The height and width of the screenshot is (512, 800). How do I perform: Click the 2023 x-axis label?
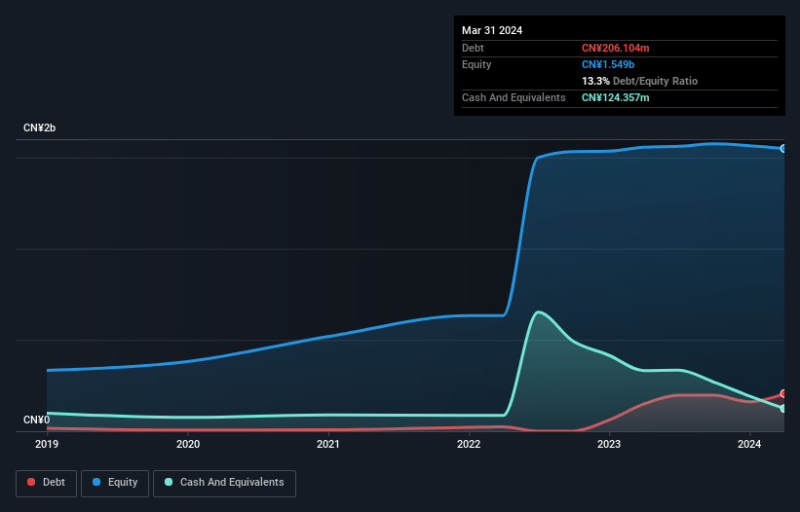click(609, 444)
